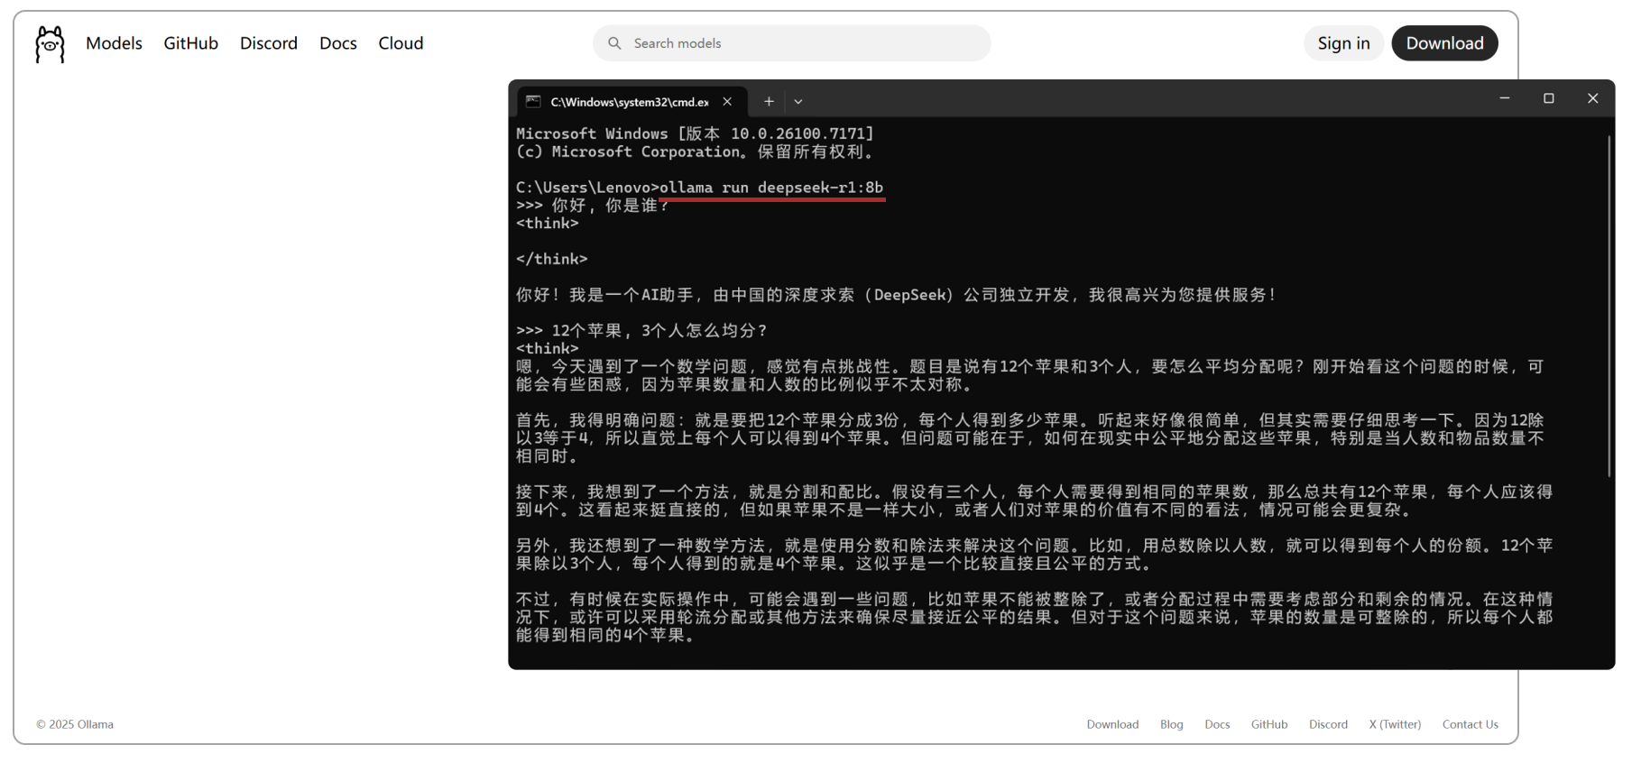Click the cmd terminal tab icon

coord(533,102)
